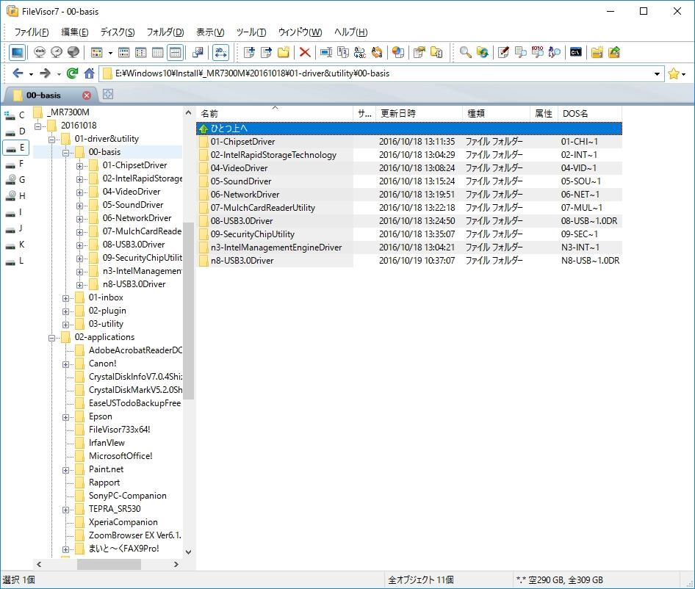
Task: Click the folder with green arrow extract icon
Action: pyautogui.click(x=614, y=53)
